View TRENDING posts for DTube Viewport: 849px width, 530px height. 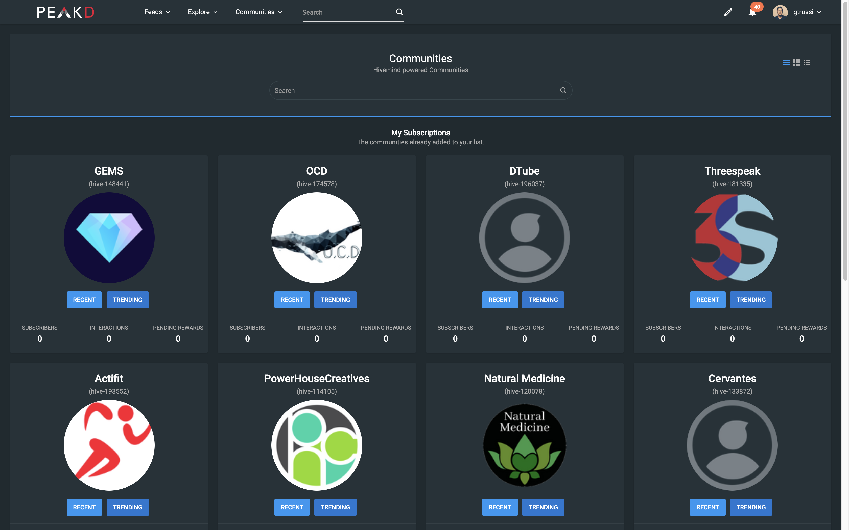click(543, 300)
